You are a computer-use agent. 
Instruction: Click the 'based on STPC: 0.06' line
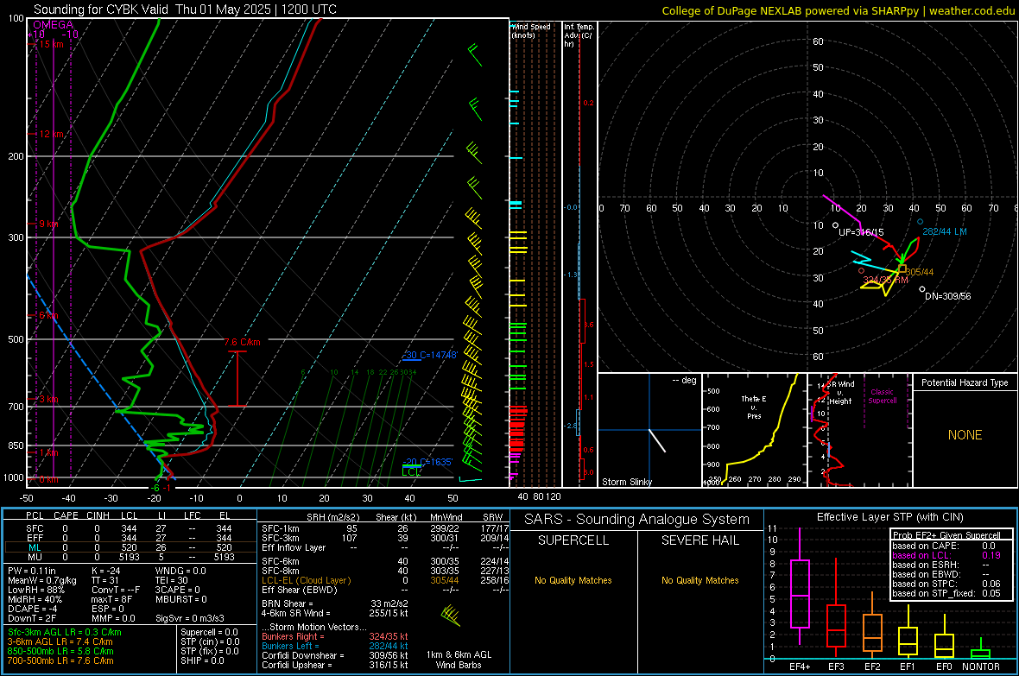click(x=946, y=584)
